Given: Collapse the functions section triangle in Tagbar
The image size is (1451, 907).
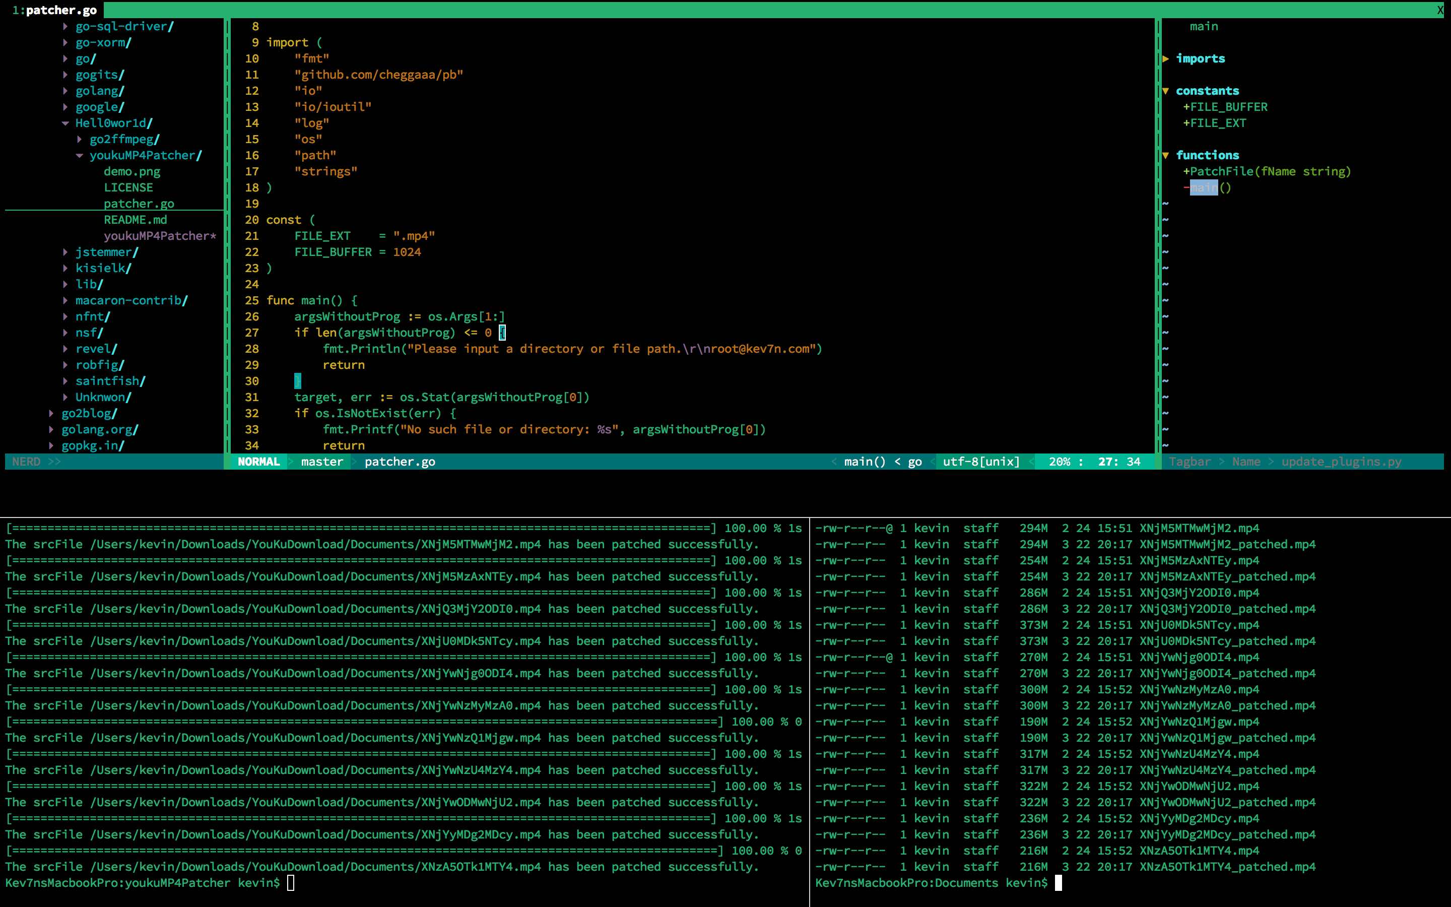Looking at the screenshot, I should point(1166,155).
